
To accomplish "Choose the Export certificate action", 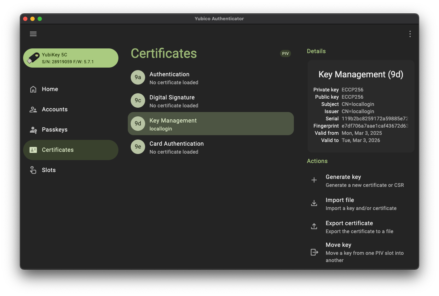I will click(x=361, y=227).
